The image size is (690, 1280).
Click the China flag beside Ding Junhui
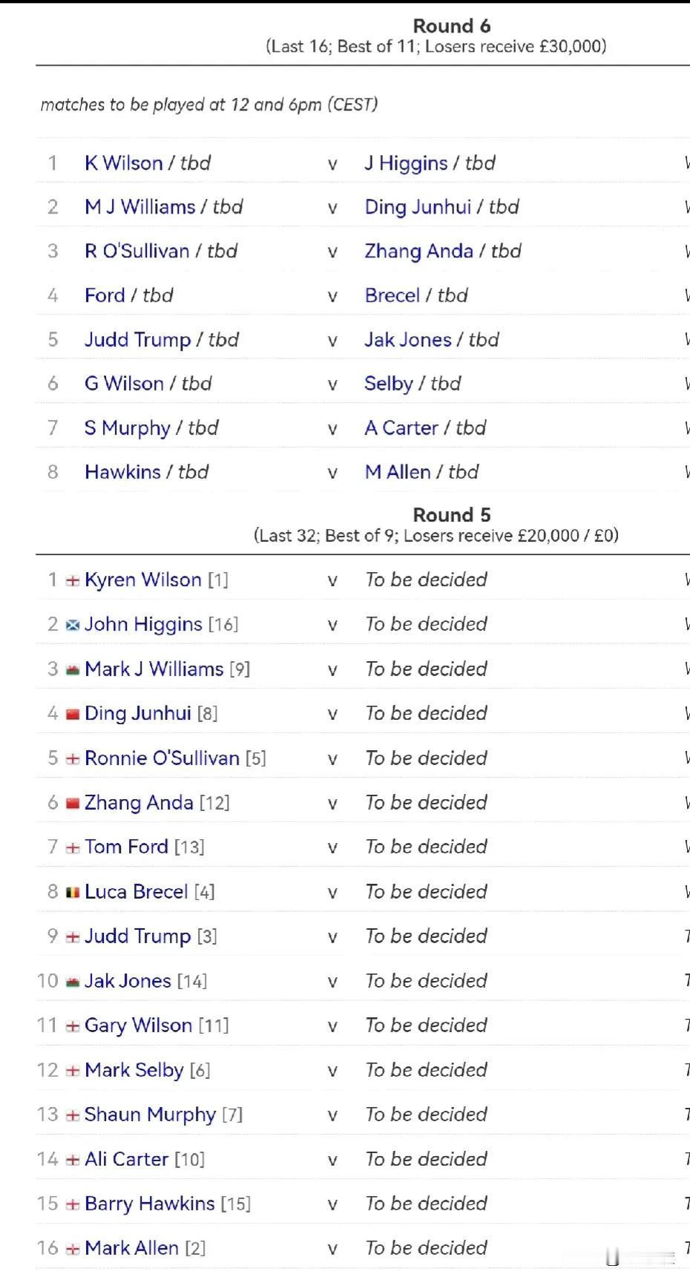73,715
